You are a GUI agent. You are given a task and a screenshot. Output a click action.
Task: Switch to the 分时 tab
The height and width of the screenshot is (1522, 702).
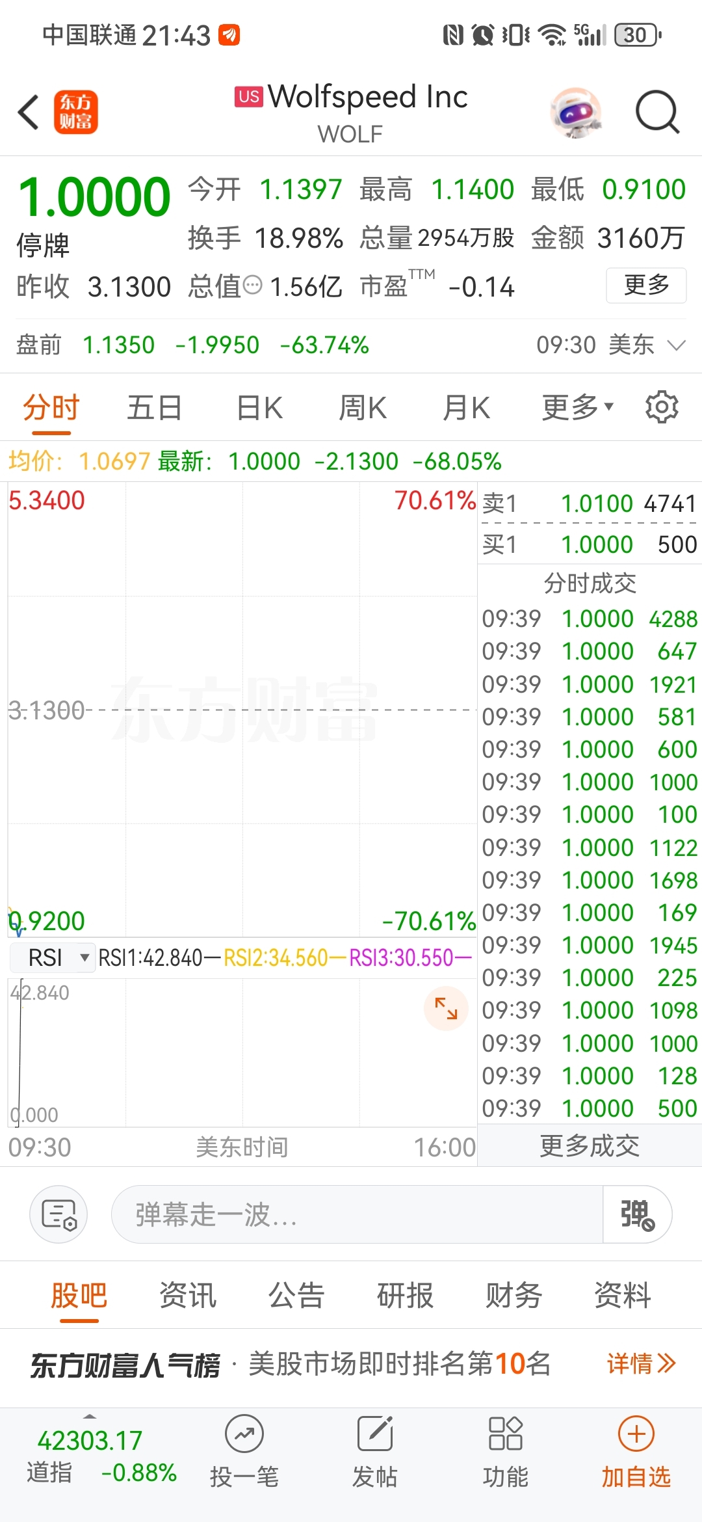pos(51,408)
